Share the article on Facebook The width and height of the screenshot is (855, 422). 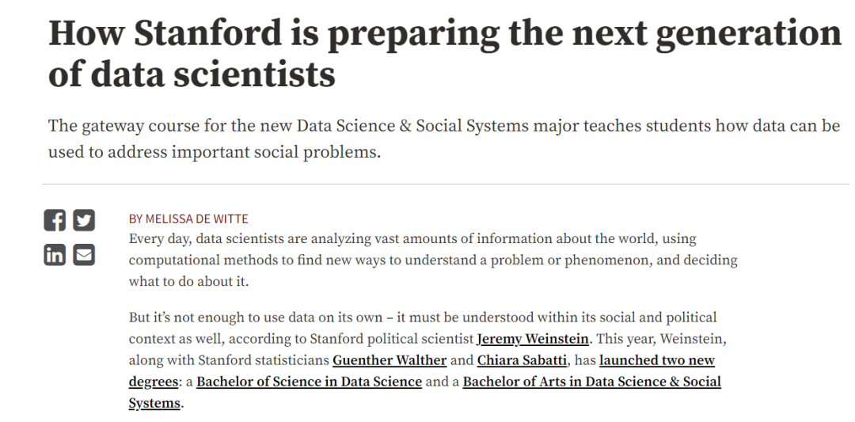pyautogui.click(x=55, y=220)
